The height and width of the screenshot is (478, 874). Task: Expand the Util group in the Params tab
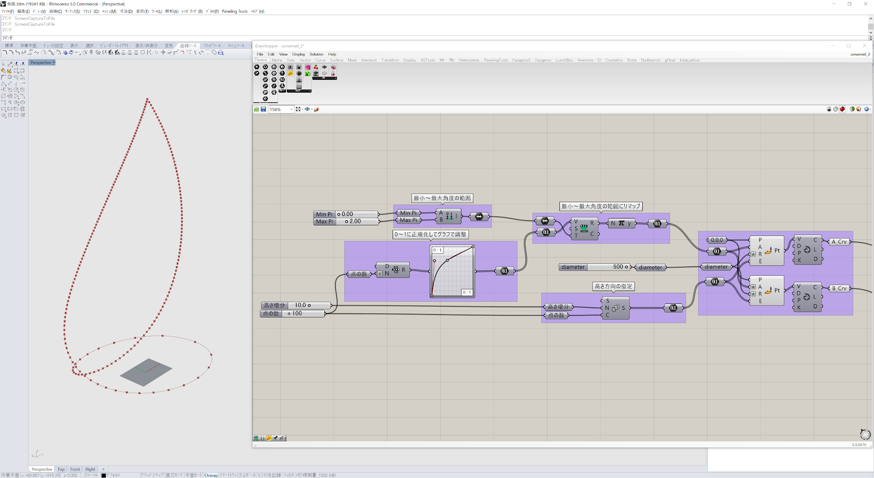324,78
